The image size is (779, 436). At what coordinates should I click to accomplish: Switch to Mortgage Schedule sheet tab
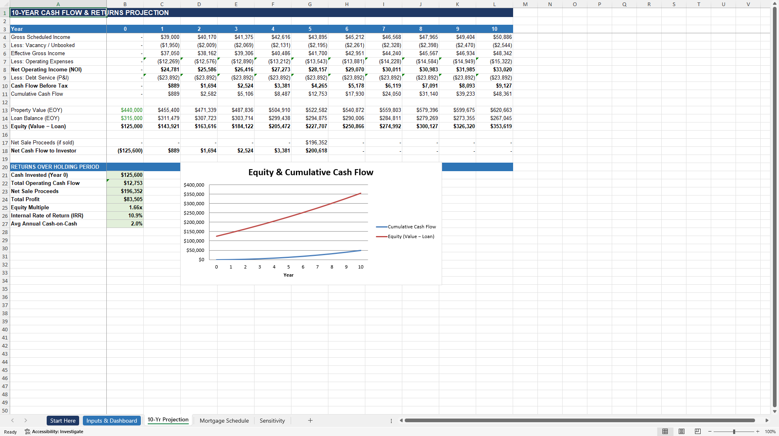click(x=224, y=421)
